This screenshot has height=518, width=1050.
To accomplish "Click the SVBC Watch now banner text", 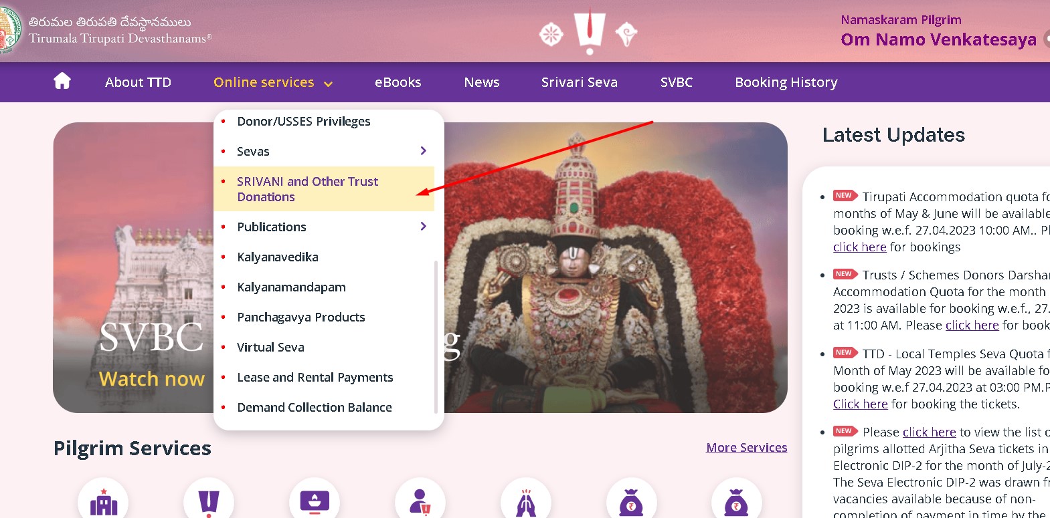I will coord(152,379).
